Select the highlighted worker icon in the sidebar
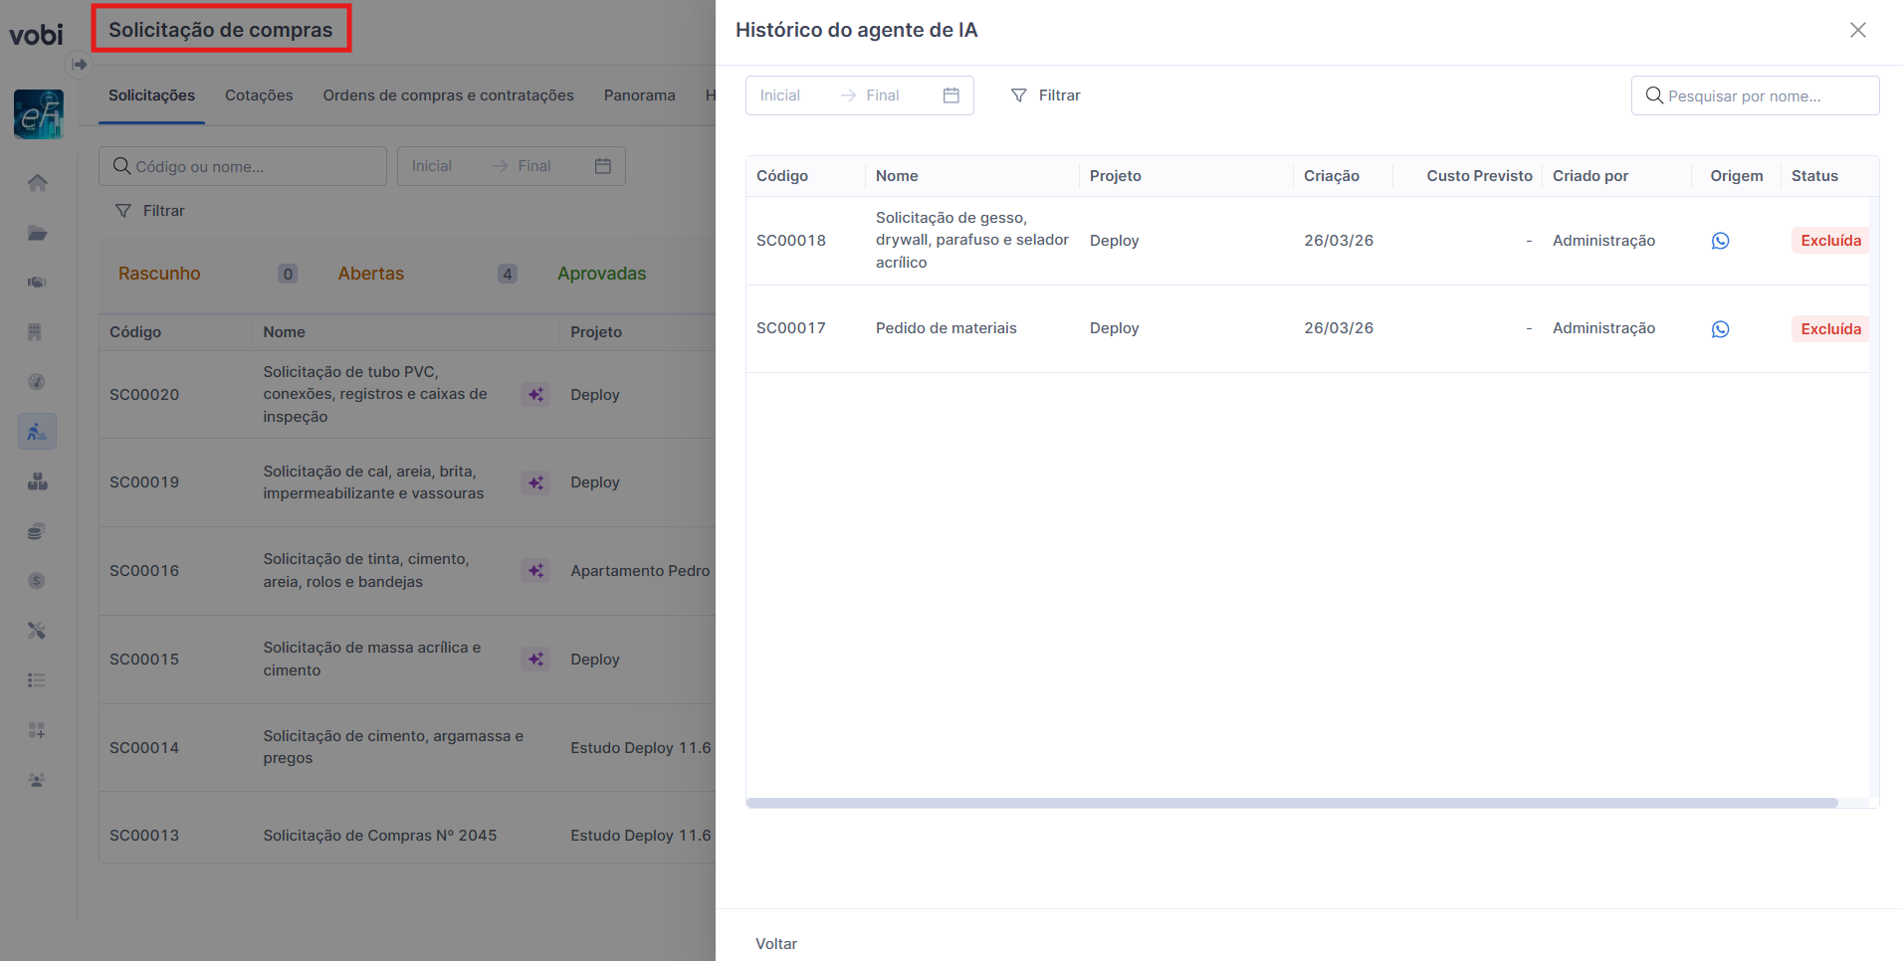The width and height of the screenshot is (1903, 961). tap(37, 432)
